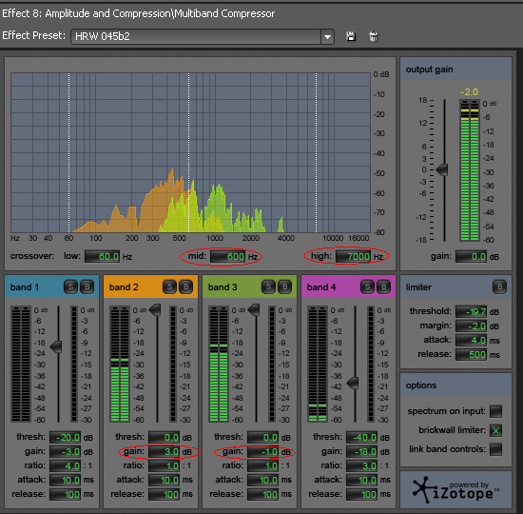This screenshot has height=514, width=523.
Task: Open the Effect Preset dropdown
Action: coord(327,36)
